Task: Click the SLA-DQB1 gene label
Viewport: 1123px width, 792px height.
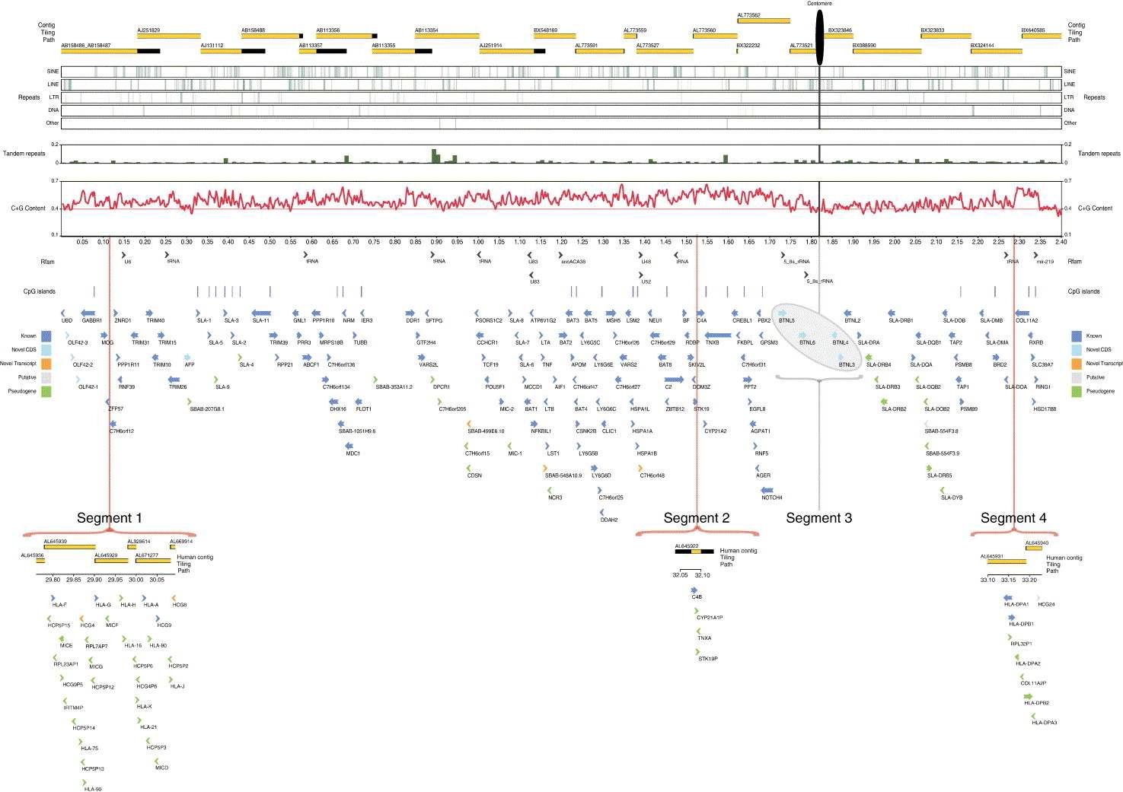Action: 929,343
